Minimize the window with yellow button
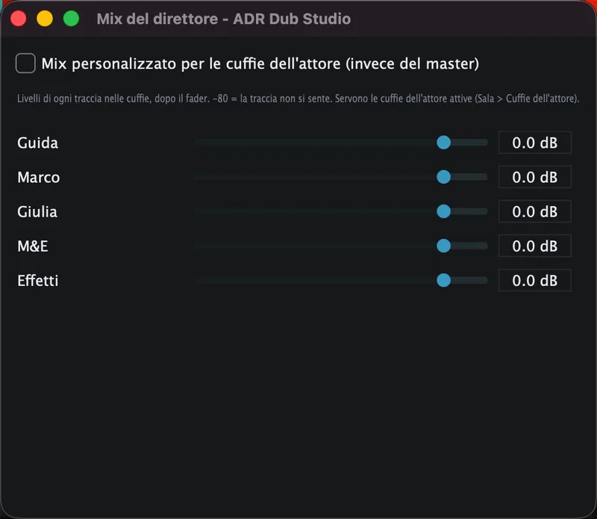Viewport: 597px width, 519px height. (45, 19)
